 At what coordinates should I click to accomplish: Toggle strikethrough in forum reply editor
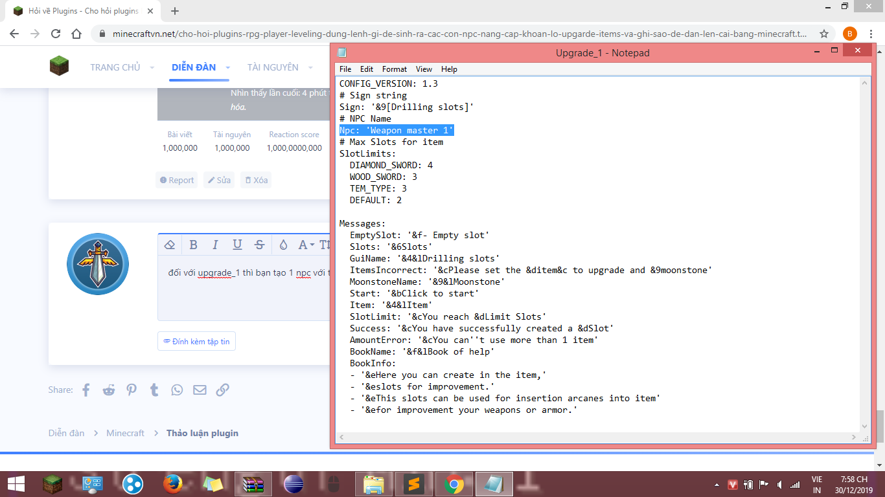tap(259, 245)
